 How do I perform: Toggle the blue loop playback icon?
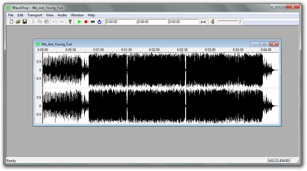(x=99, y=22)
